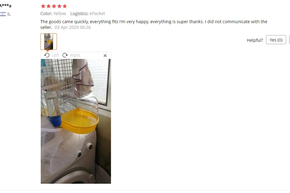The image size is (290, 193).
Task: Click the enlarged yellow bird bath photo
Action: point(76,121)
